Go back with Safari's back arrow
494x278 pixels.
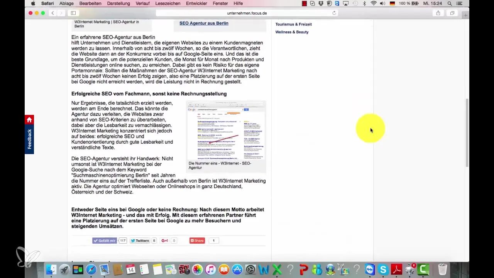coord(52,13)
